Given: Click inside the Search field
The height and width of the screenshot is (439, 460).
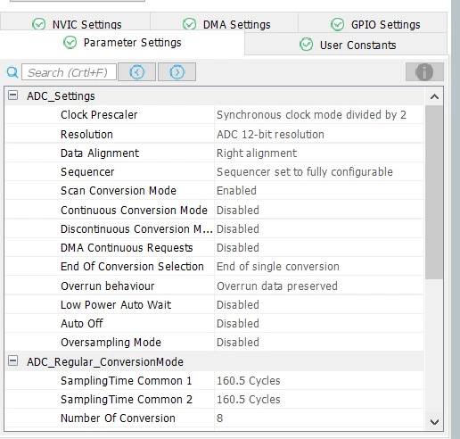Looking at the screenshot, I should (69, 72).
